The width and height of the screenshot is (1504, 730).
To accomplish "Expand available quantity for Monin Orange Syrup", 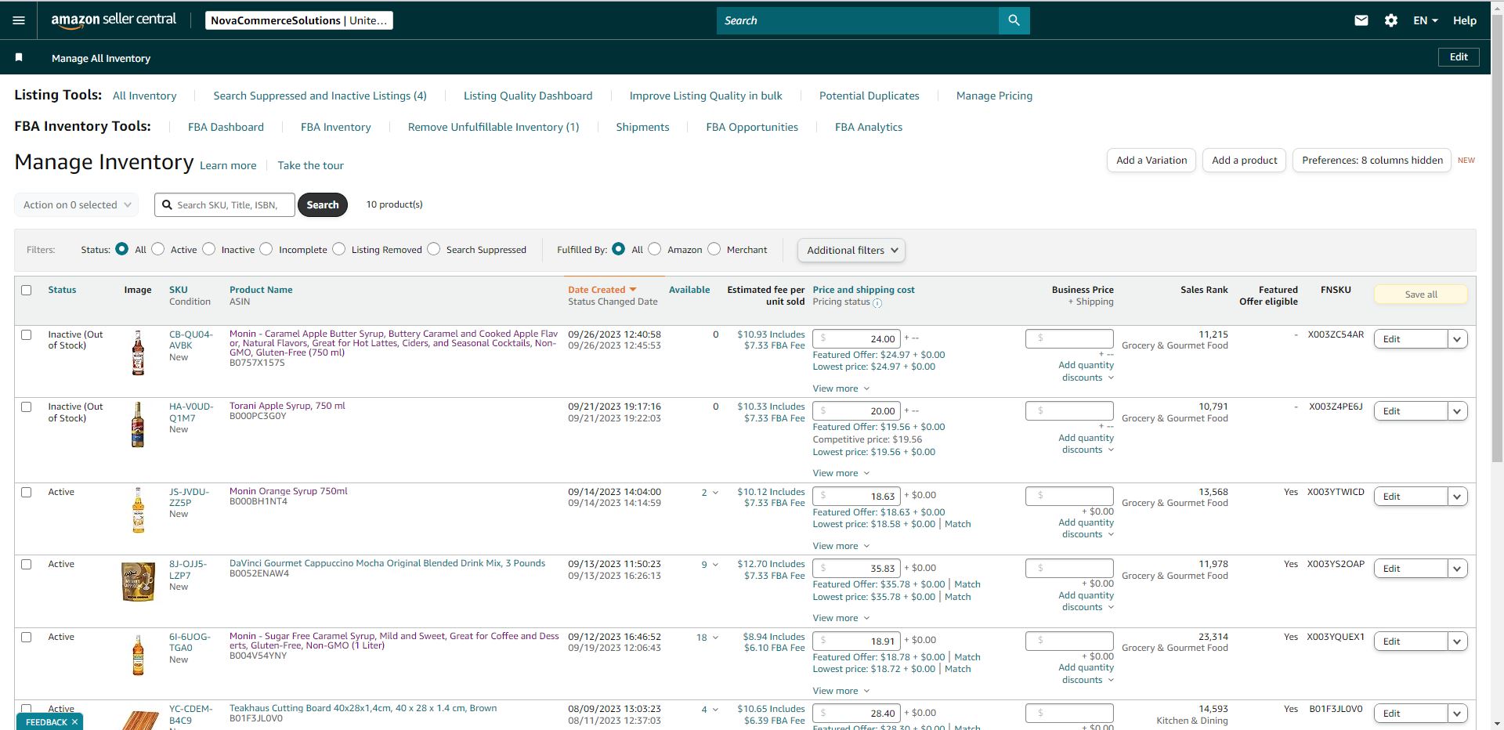I will tap(710, 493).
